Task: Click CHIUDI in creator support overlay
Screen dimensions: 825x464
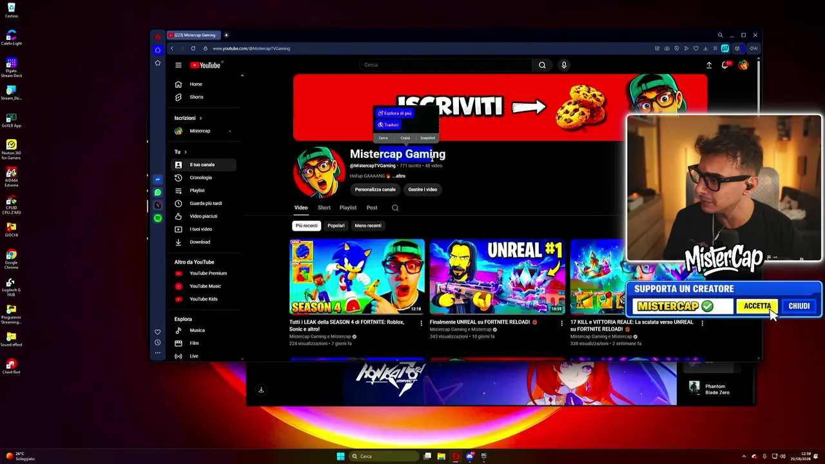Action: tap(799, 306)
